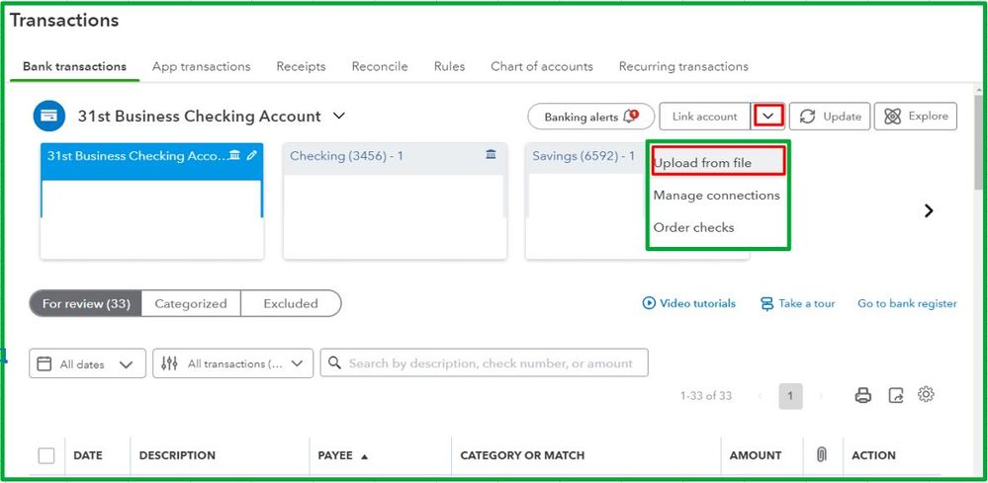Screen dimensions: 988x483
Task: Open table settings gear icon
Action: pos(926,394)
